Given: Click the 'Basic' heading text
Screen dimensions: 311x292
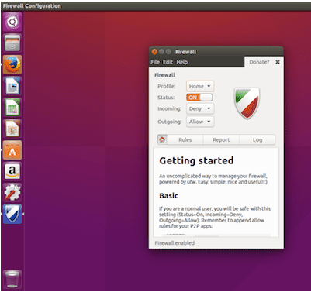Looking at the screenshot, I should pyautogui.click(x=168, y=195).
